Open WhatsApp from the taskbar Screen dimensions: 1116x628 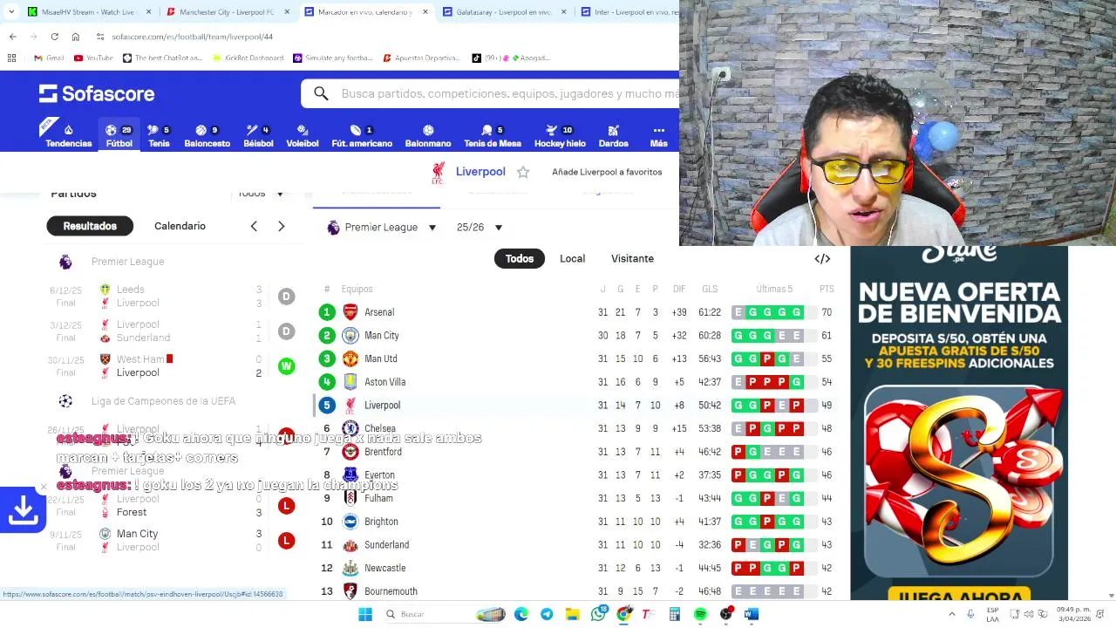(x=598, y=614)
